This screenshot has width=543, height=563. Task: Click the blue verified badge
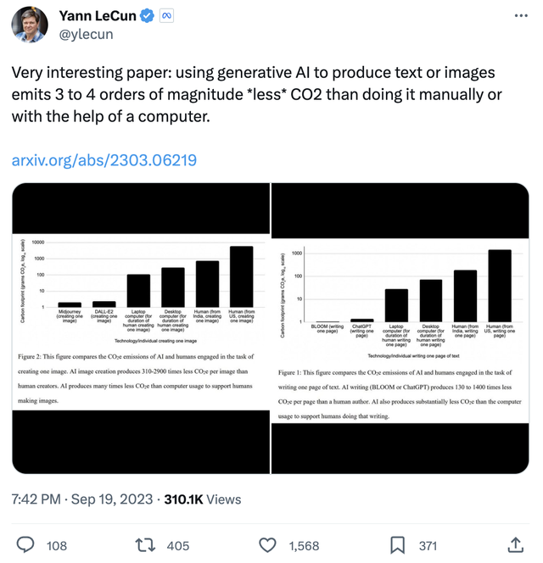(146, 16)
